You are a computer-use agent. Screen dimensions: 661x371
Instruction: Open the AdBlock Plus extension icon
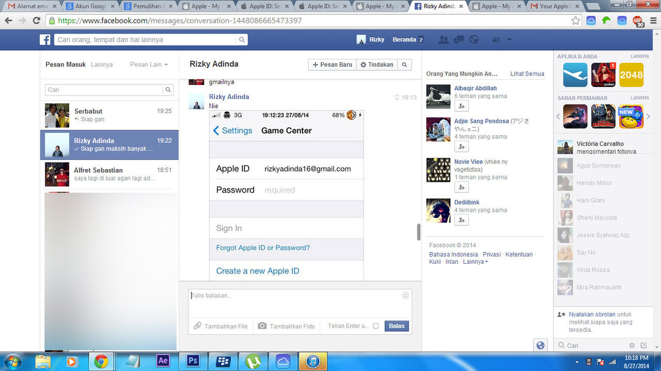(639, 22)
